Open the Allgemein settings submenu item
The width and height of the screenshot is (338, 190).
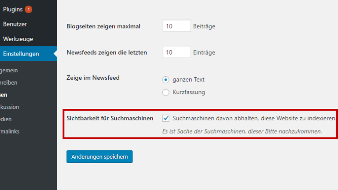tap(9, 71)
